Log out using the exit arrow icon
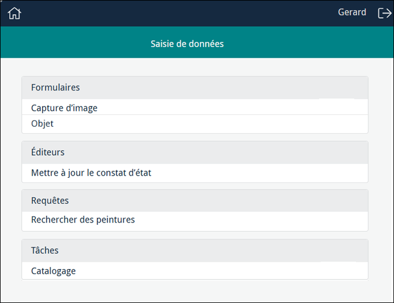 pos(384,13)
